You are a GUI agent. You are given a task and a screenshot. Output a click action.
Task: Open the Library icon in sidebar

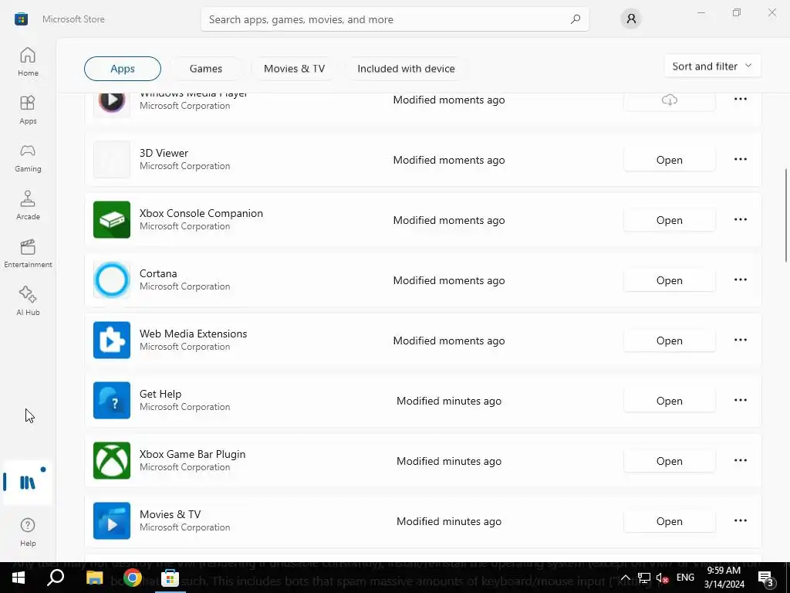(28, 483)
